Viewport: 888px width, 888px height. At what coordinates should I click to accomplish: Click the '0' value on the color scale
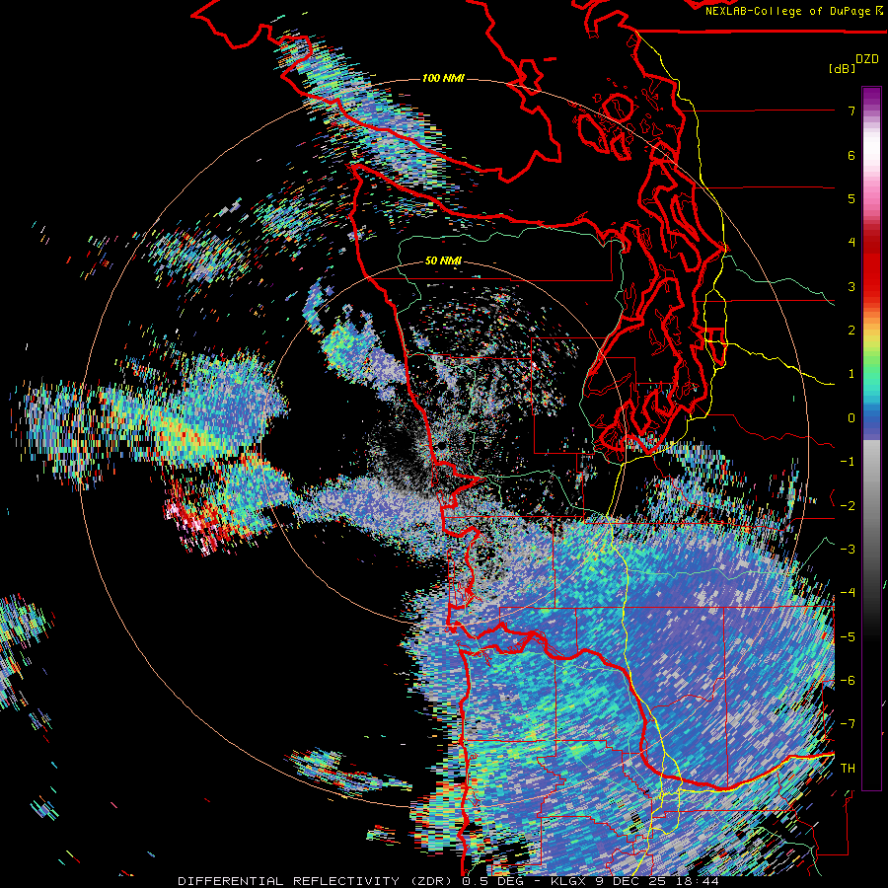[x=851, y=418]
